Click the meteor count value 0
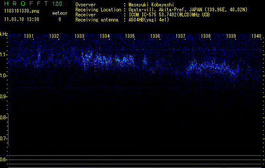265x168 pixels. click(60, 19)
